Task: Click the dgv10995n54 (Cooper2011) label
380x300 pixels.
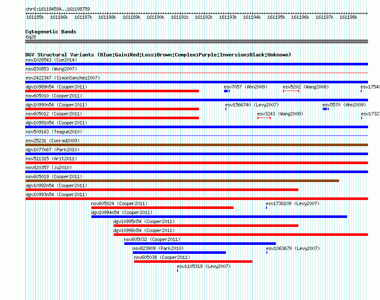Action: click(x=144, y=221)
